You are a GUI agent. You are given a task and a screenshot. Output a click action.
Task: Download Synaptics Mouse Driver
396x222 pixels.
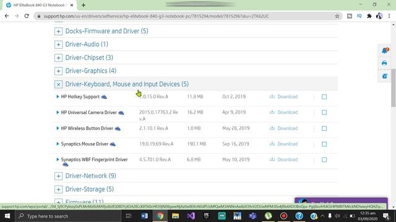[x=283, y=144]
